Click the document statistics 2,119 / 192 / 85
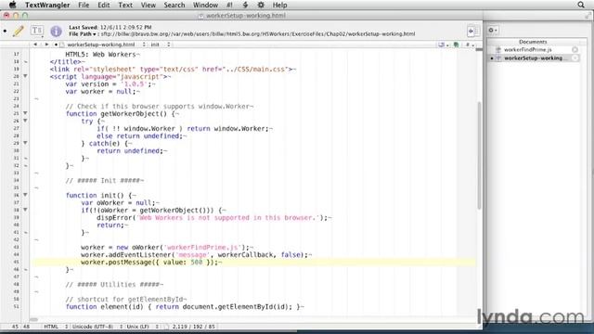594x334 pixels. [193, 327]
